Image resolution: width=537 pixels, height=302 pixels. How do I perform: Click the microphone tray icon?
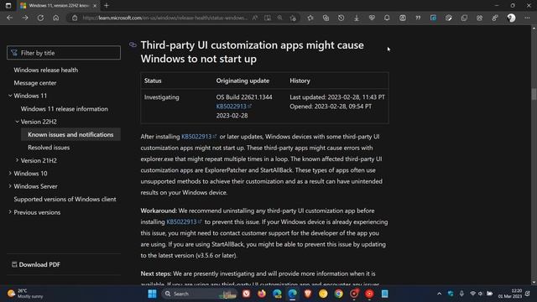[x=461, y=294]
